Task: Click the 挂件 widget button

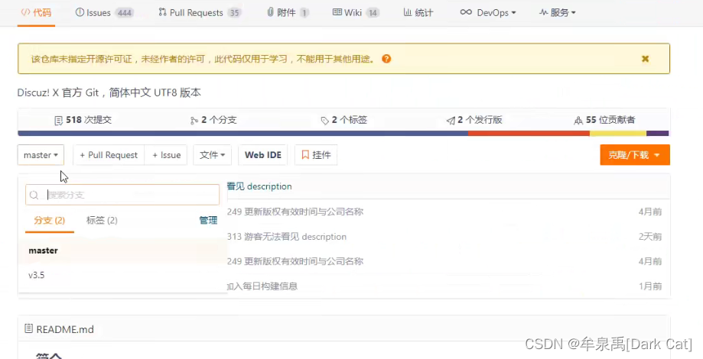Action: tap(316, 155)
